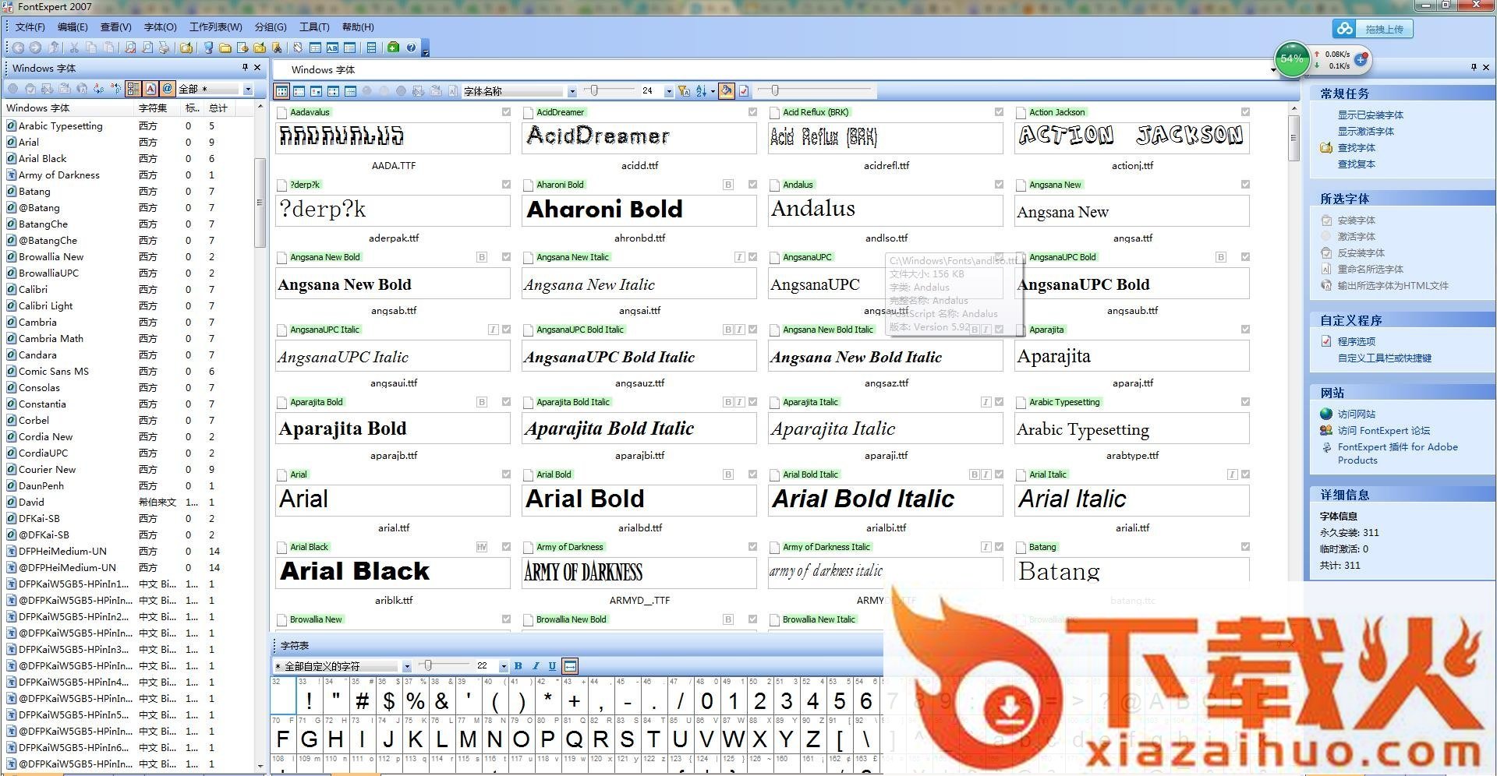The width and height of the screenshot is (1497, 776).
Task: Open the character size 22 dropdown
Action: coord(503,666)
